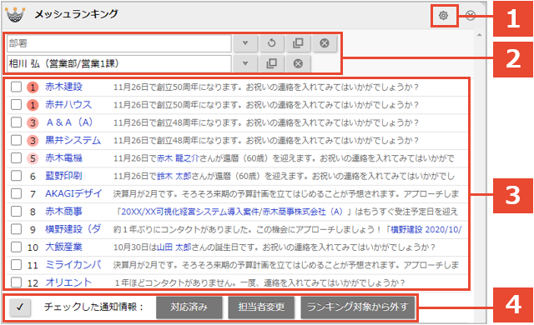Expand the 部署 dropdown arrow
The image size is (534, 325).
[x=244, y=43]
